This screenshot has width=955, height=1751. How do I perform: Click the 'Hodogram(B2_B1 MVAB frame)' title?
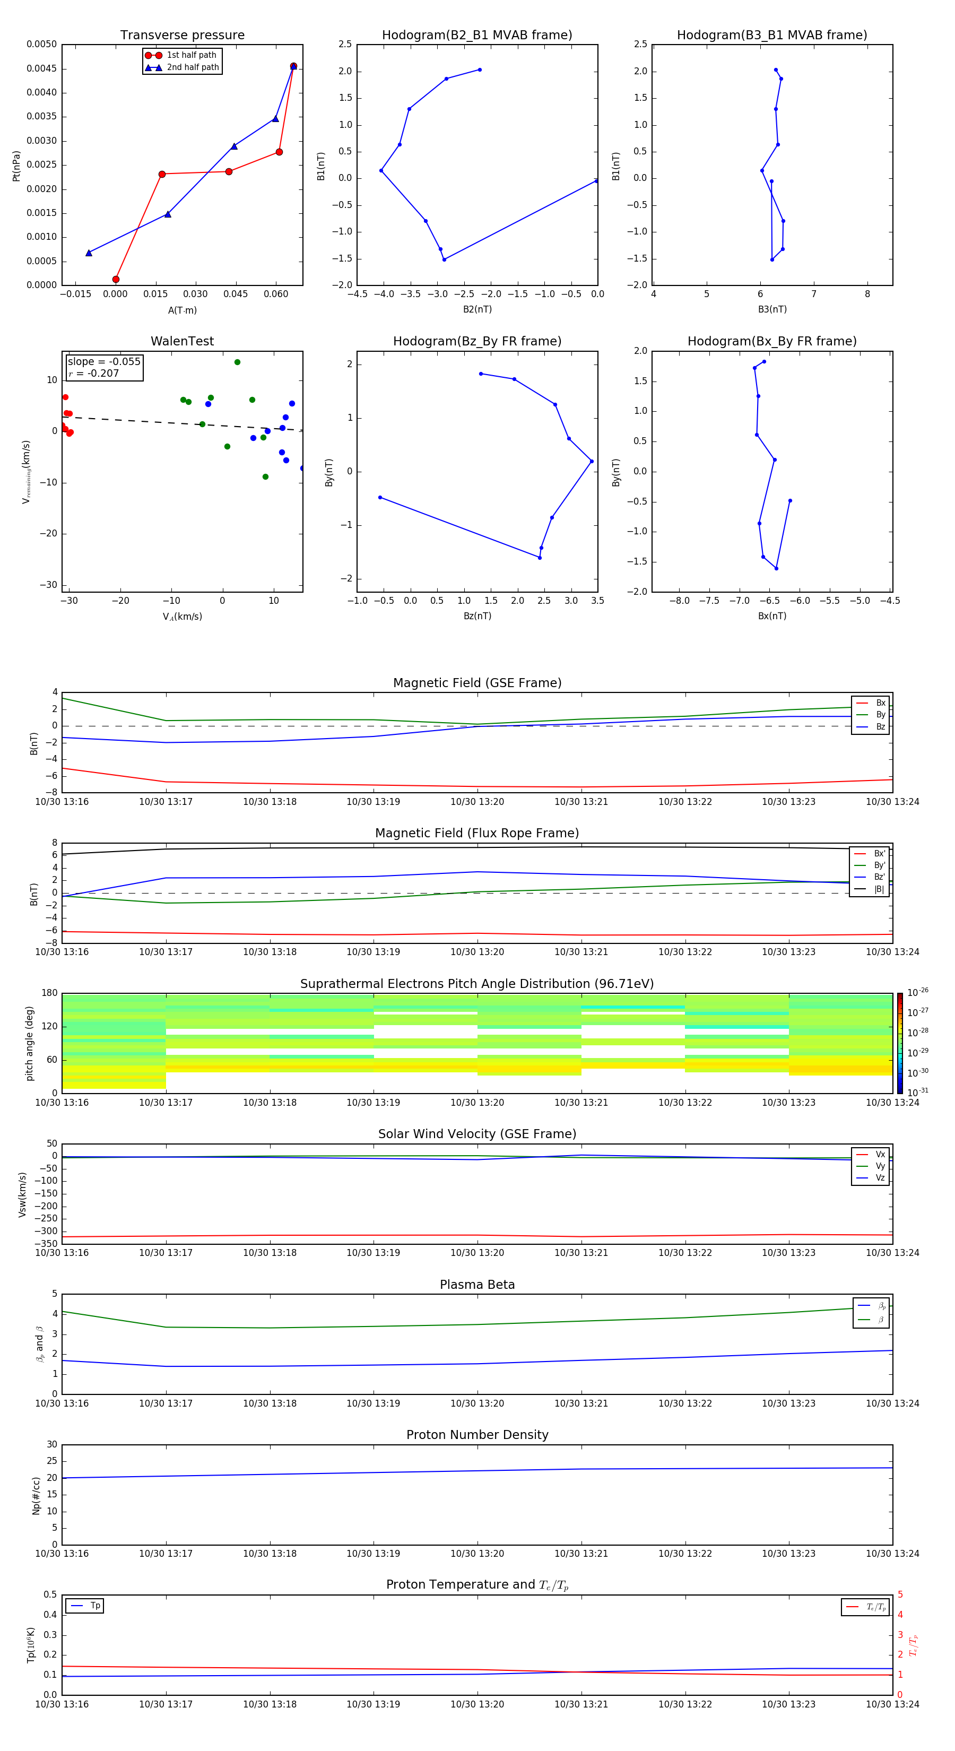coord(477,36)
